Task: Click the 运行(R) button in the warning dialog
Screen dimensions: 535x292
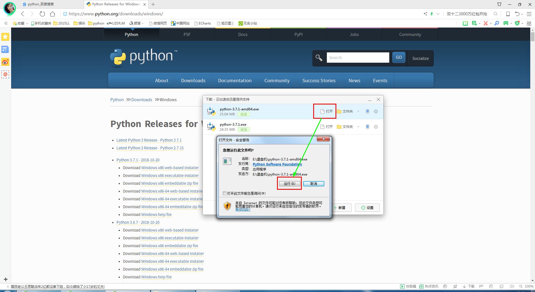Action: (289, 184)
